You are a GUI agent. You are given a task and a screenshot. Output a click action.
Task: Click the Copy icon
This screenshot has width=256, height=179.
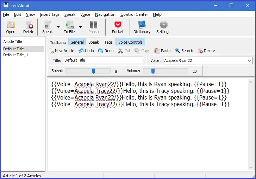pos(137,51)
